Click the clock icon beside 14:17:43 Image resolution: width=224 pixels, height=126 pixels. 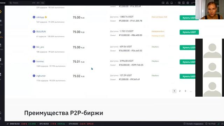(206, 124)
